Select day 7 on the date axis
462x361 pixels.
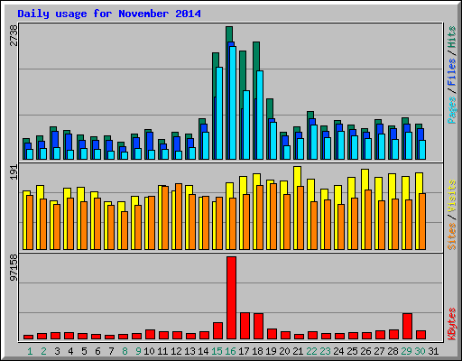(111, 351)
